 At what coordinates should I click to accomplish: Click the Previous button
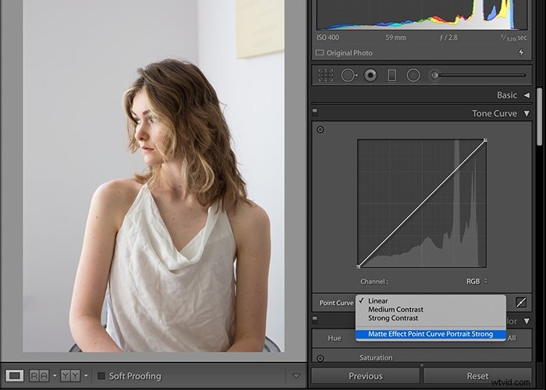coord(366,376)
